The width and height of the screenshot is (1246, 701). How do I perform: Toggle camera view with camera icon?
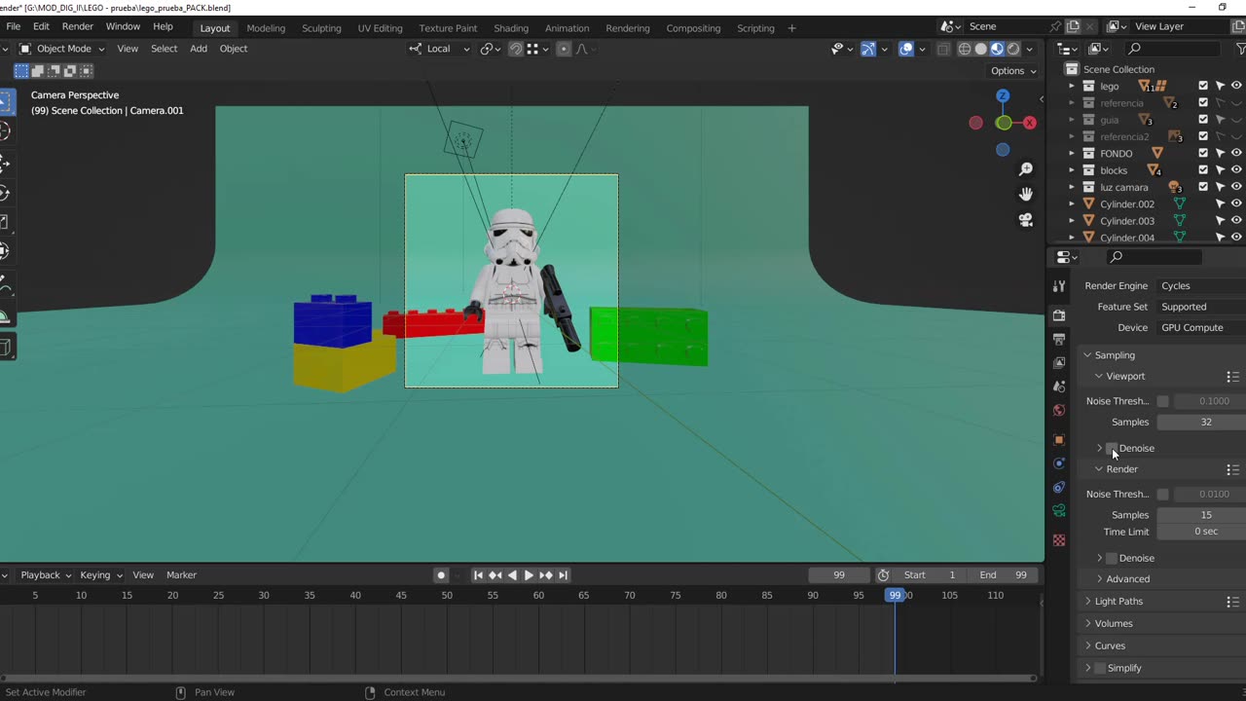tap(1026, 220)
